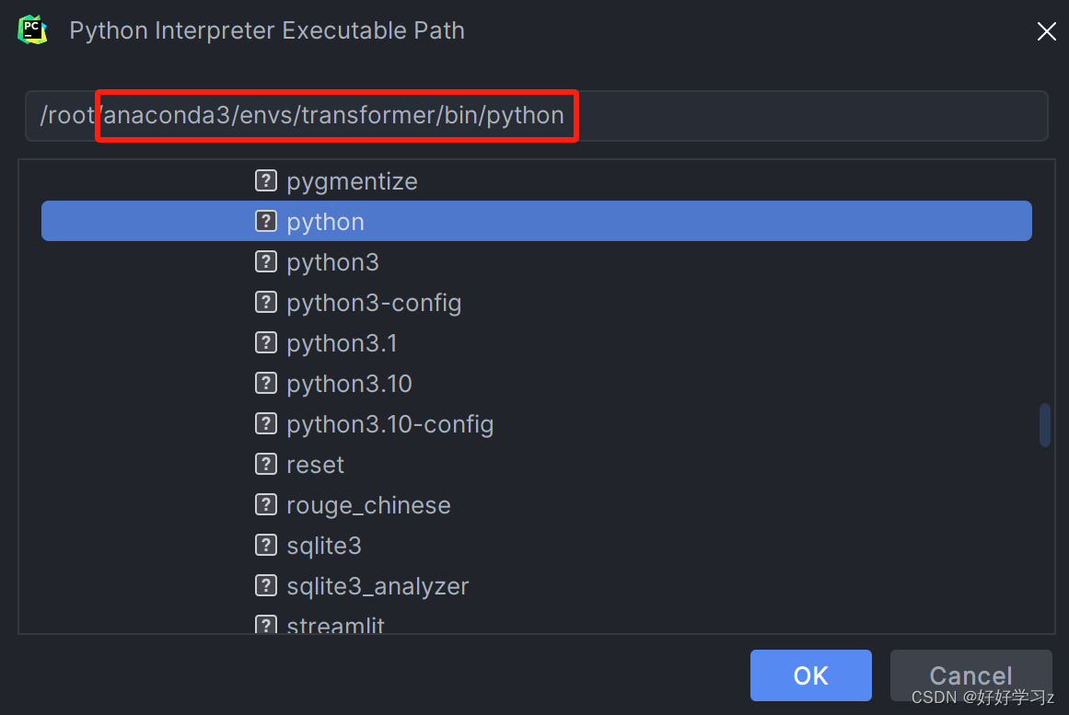
Task: Click the PyCharm logo icon
Action: pyautogui.click(x=32, y=29)
